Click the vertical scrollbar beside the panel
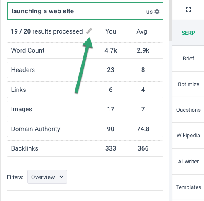The width and height of the screenshot is (204, 201). 170,21
